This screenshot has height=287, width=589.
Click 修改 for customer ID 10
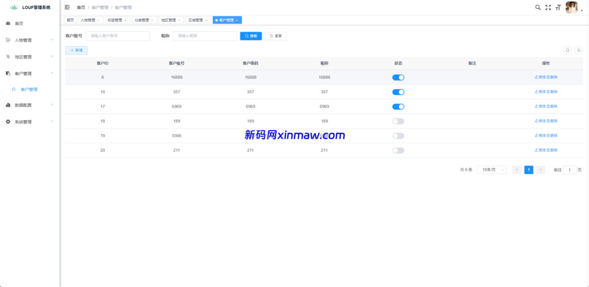pos(540,92)
